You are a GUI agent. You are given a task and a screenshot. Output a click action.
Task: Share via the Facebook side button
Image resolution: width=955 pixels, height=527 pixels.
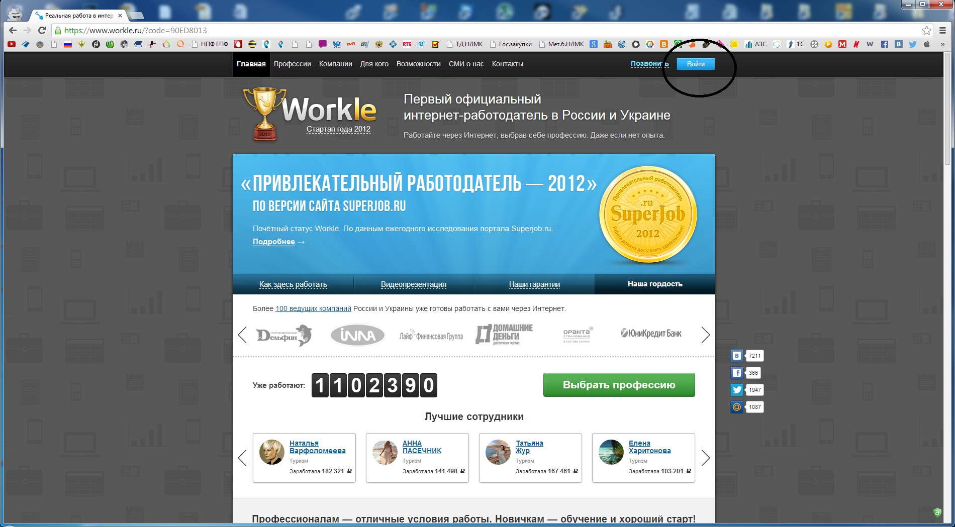tap(737, 373)
